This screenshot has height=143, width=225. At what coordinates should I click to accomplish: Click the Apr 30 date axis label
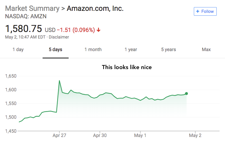100,135
